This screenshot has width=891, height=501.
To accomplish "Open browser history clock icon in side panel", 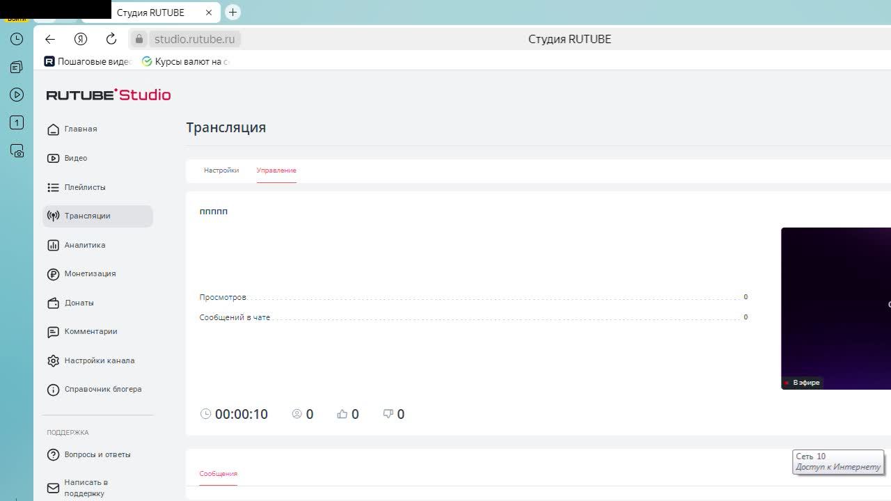I will [x=17, y=40].
